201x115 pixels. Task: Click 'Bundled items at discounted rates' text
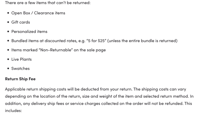44,41
